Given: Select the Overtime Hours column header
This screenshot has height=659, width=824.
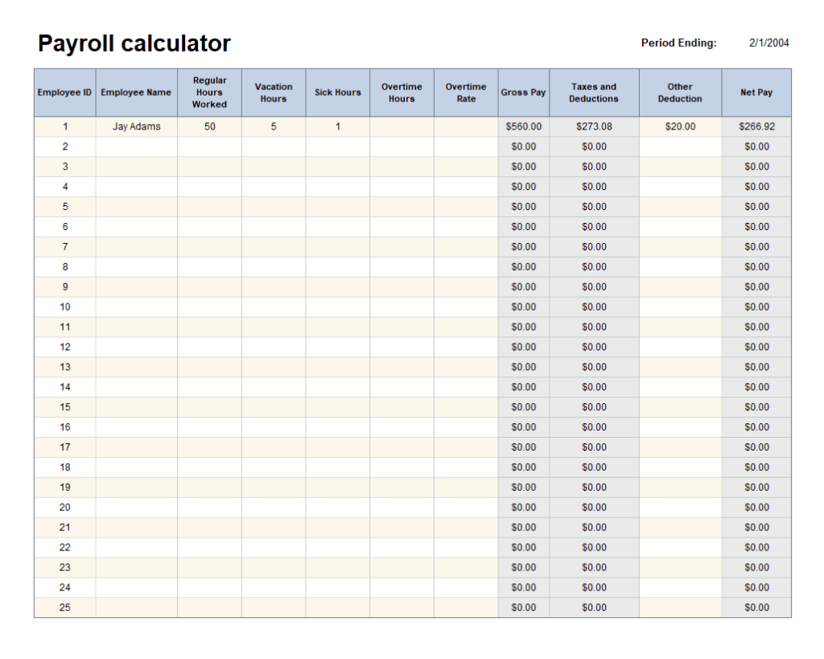Looking at the screenshot, I should [x=402, y=93].
